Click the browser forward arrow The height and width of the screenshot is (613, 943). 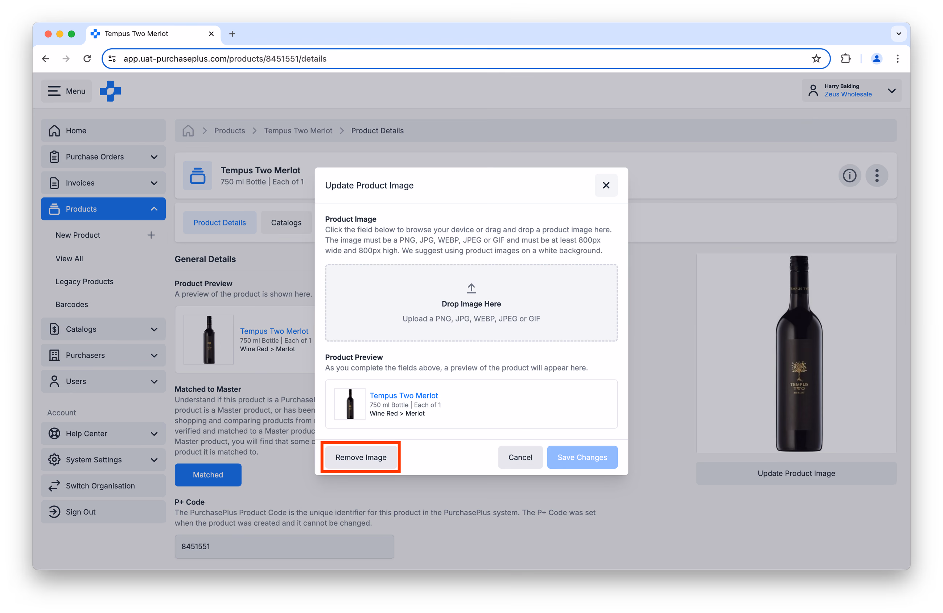(66, 59)
